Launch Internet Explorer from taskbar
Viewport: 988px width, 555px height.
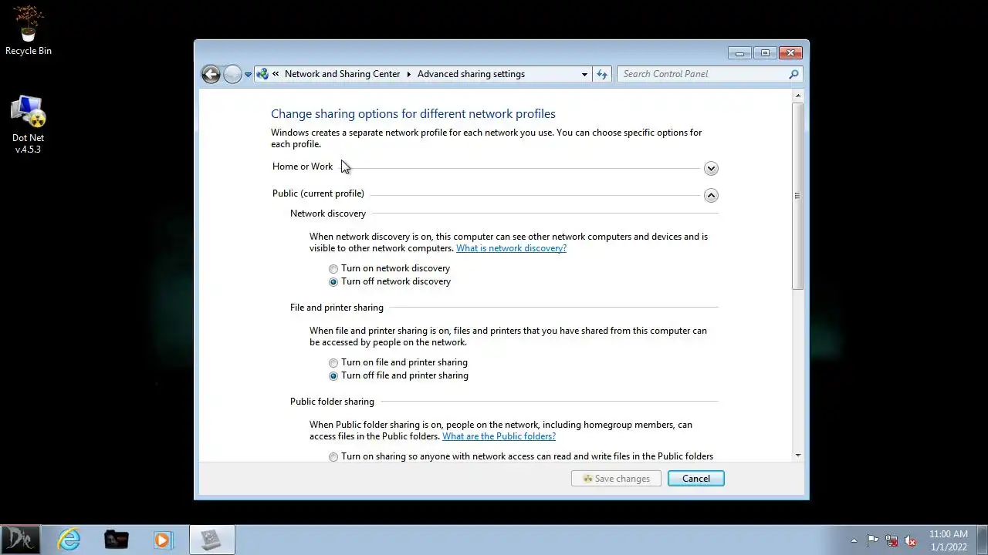pyautogui.click(x=69, y=540)
